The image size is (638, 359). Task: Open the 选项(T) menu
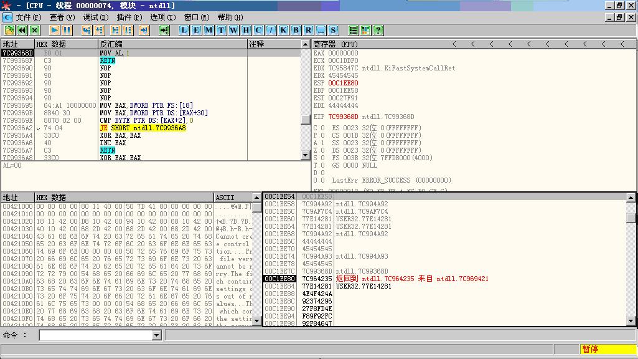[x=162, y=17]
